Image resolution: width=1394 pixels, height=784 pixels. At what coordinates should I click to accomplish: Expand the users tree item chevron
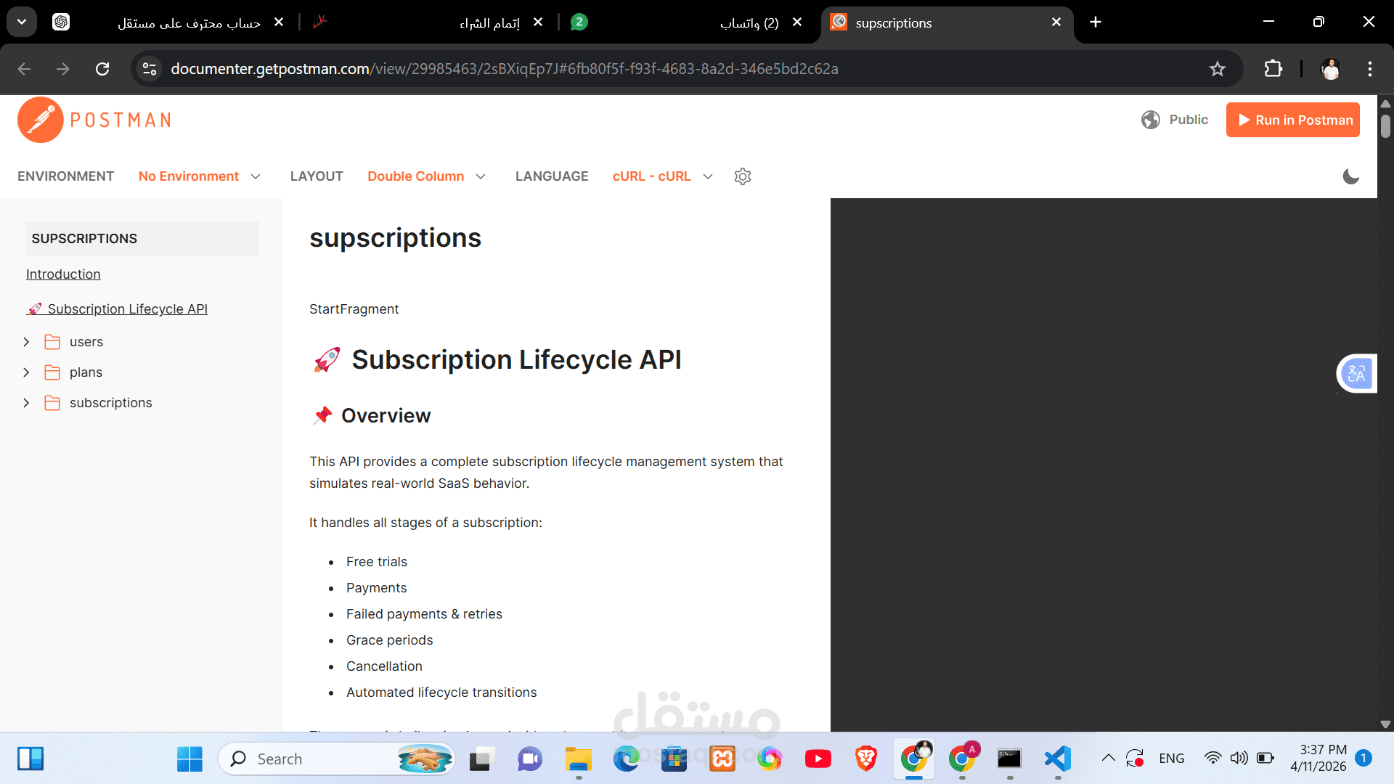27,341
